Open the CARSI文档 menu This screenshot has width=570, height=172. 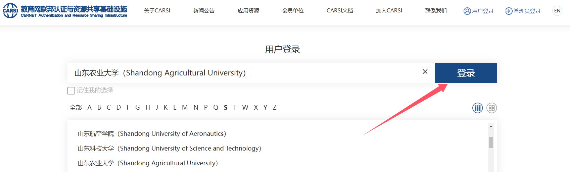[340, 11]
